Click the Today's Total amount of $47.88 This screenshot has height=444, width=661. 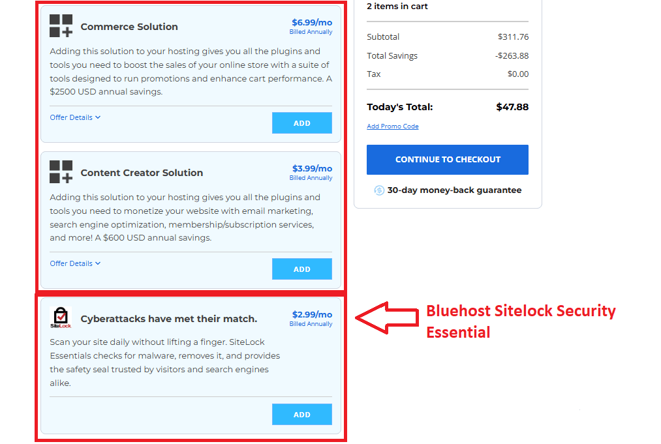[512, 106]
